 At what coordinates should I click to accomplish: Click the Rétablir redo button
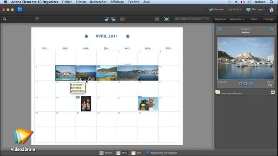235,10
